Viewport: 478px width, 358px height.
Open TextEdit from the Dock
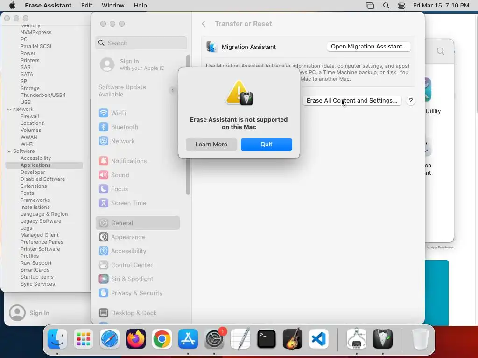coord(240,339)
